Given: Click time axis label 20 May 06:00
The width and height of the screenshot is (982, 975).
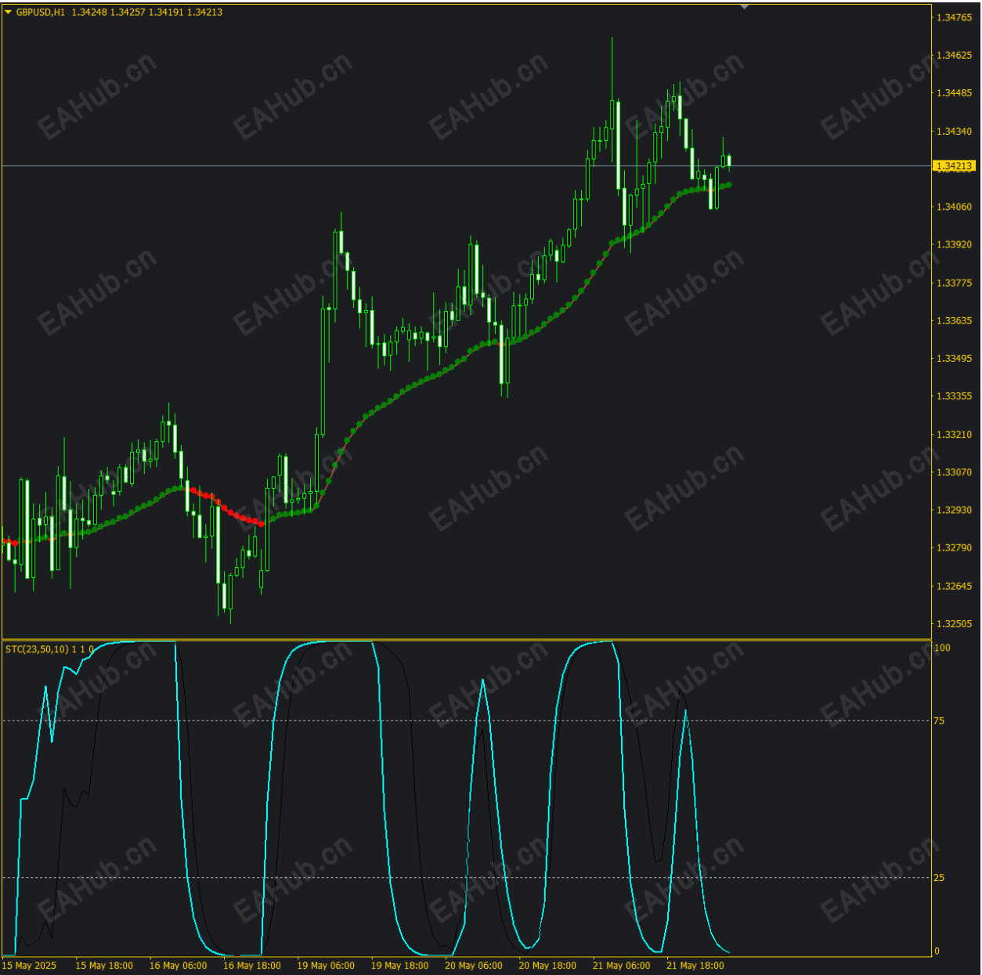Looking at the screenshot, I should point(474,966).
